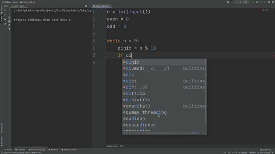Open the Structure tool window side tab
275x154 pixels.
(x=1, y=128)
